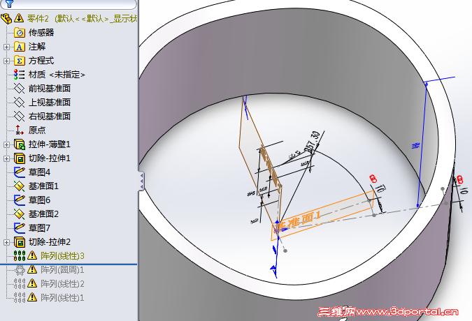Select the greyed 阵列(线性)2 label
The height and width of the screenshot is (321, 472).
(63, 284)
